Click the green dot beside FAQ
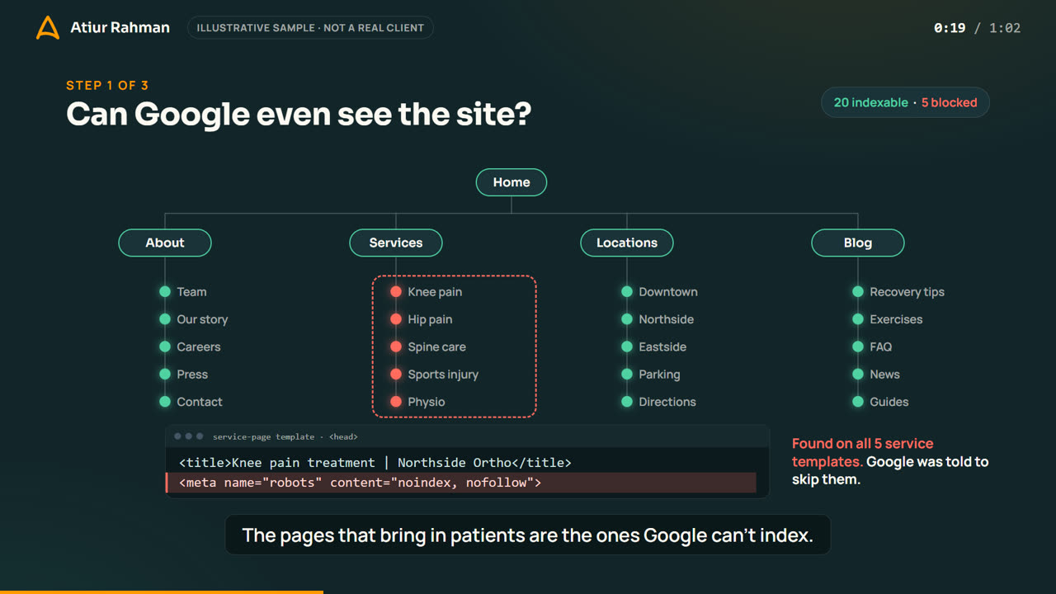Viewport: 1056px width, 594px height. point(858,346)
